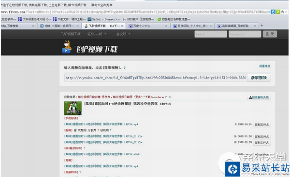This screenshot has height=177, width=290.
Task: Click the [高清] label above last mp4 link
Action: point(68,160)
